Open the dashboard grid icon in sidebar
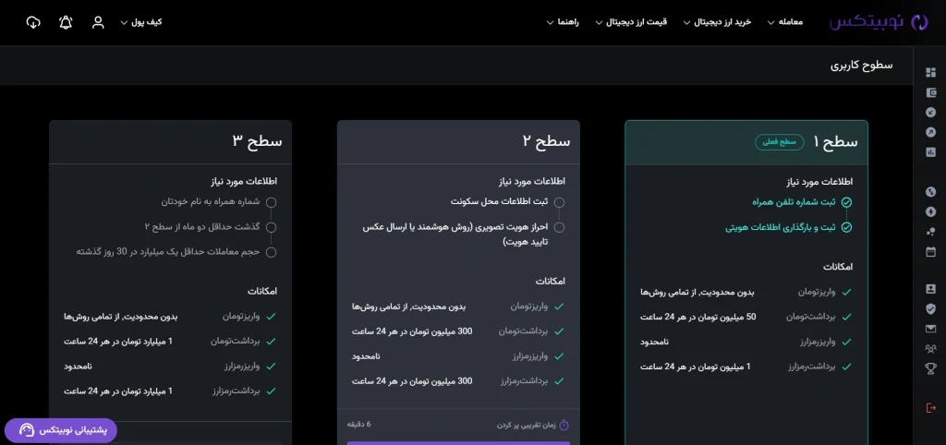 (930, 72)
